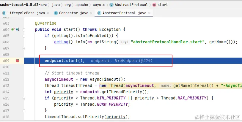Image resolution: width=242 pixels, height=122 pixels.
Task: Open the apache breadcrumb package
Action: coord(82,5)
